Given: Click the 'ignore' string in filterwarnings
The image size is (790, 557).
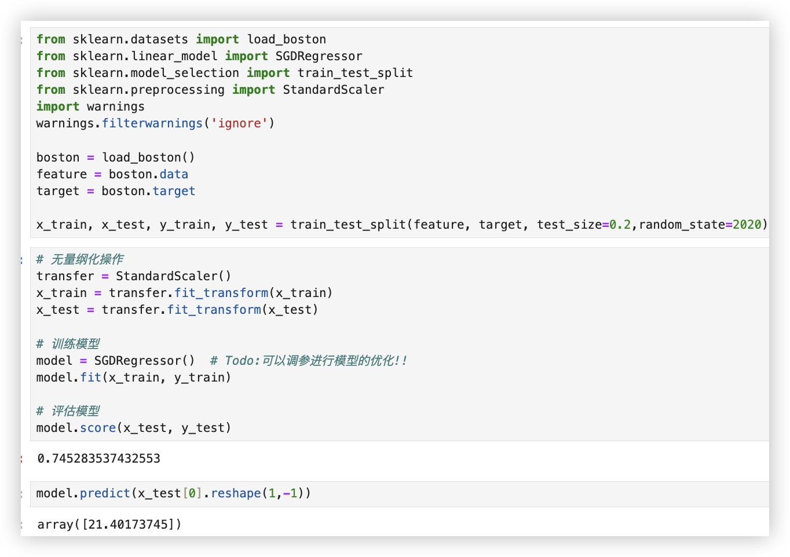Looking at the screenshot, I should pyautogui.click(x=239, y=123).
